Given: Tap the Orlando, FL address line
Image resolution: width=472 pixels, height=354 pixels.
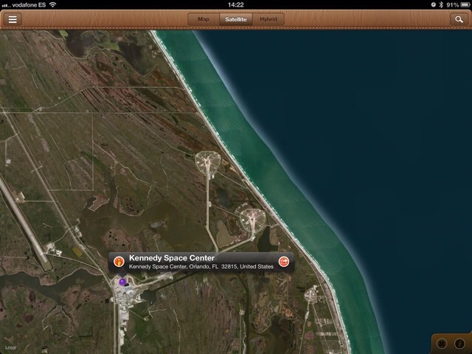Looking at the screenshot, I should pos(201,266).
